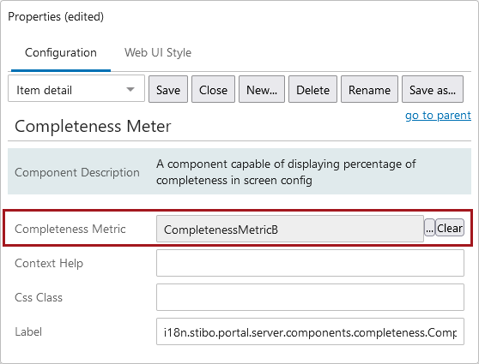This screenshot has height=364, width=479.
Task: Focus the Css Class input field
Action: pyautogui.click(x=310, y=297)
